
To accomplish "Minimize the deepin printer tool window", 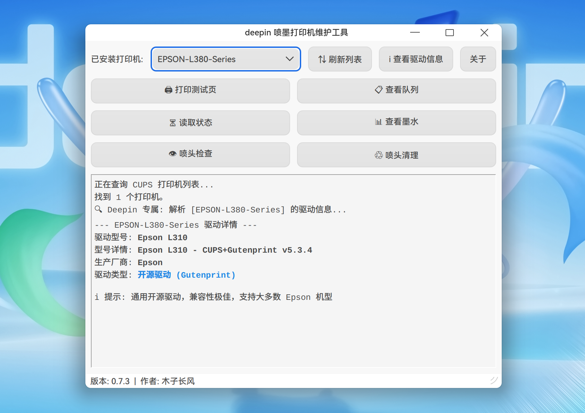I will [415, 33].
